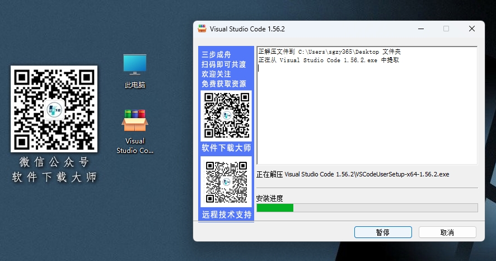496x261 pixels.
Task: Click the 远程技术支持 label
Action: (227, 215)
